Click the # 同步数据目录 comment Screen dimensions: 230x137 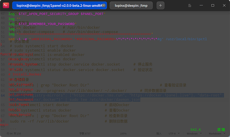coord(153,91)
